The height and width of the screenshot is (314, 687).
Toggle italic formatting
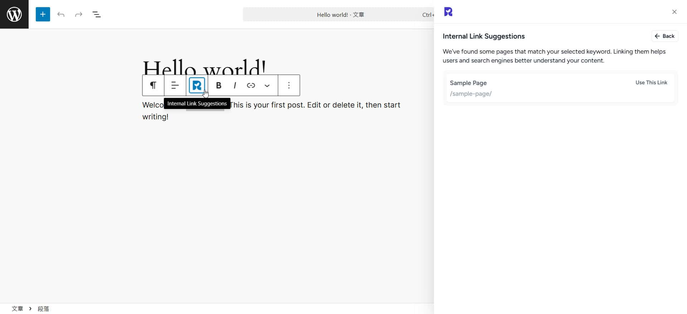tap(235, 85)
